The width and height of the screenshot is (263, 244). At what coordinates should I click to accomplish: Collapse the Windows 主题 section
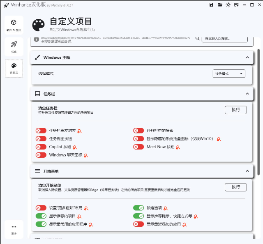pos(247,58)
